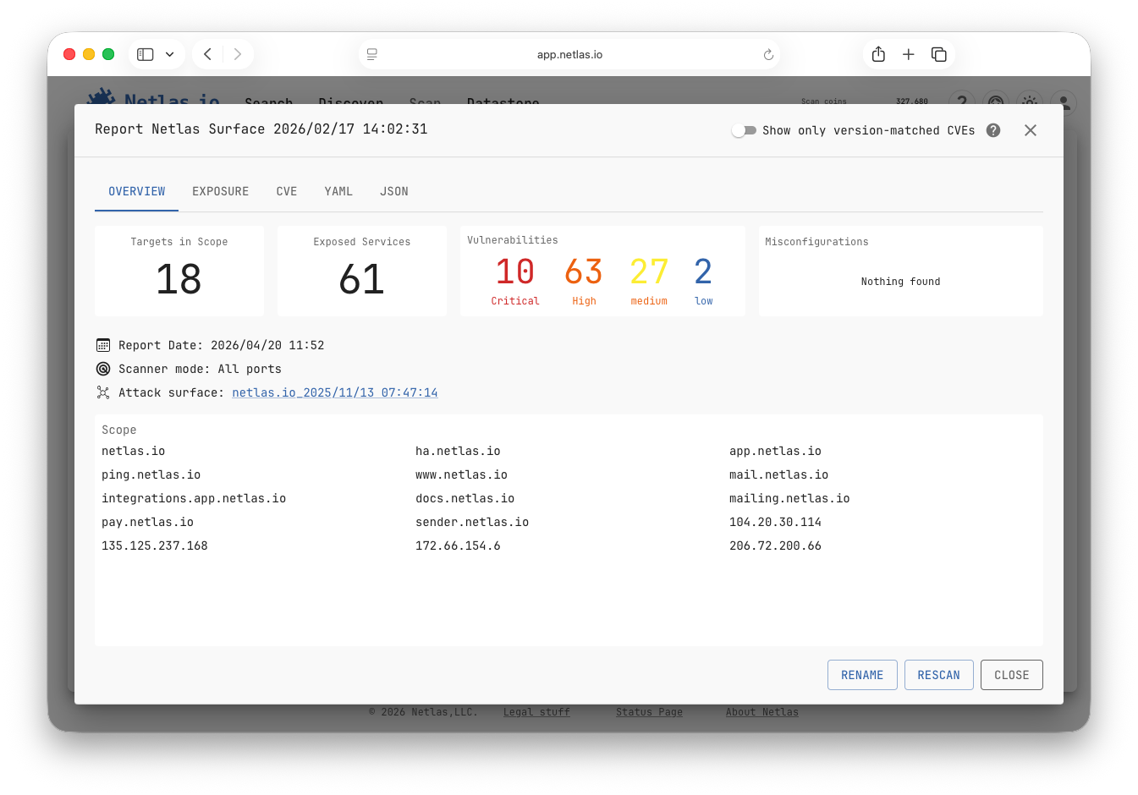This screenshot has width=1138, height=795.
Task: Close the report dialog with X icon
Action: click(1030, 130)
